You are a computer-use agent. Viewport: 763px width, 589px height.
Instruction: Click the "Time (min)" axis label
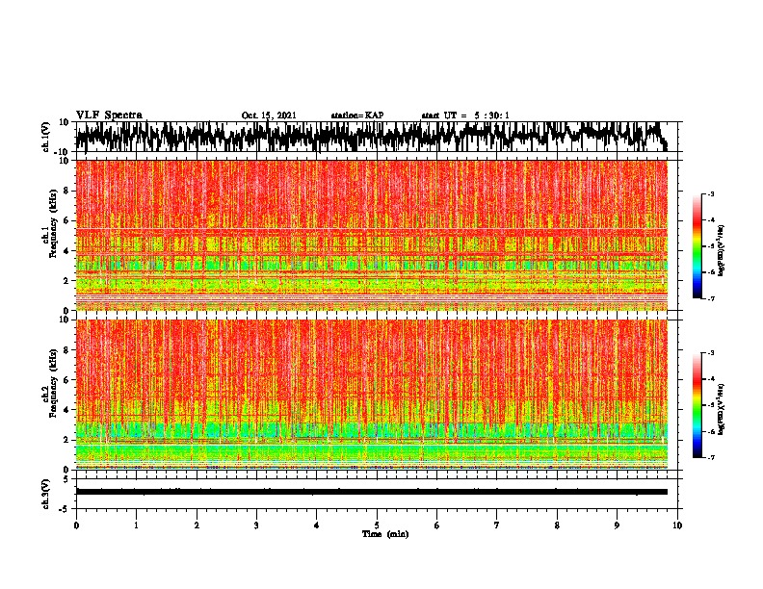pyautogui.click(x=385, y=534)
